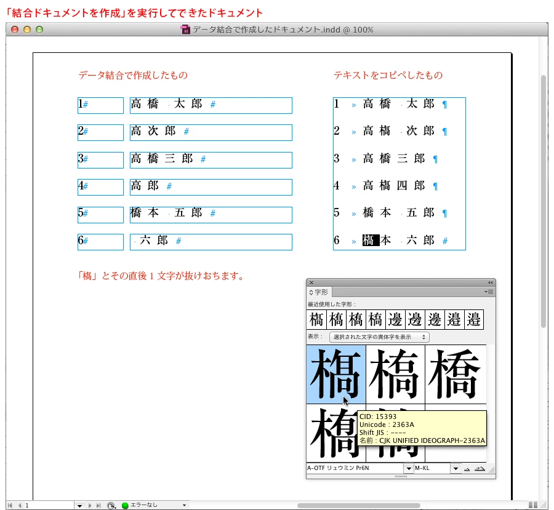Viewport: 554px width, 510px height.
Task: Click the horizontal scrollbar thumb at the bottom
Action: tap(359, 506)
